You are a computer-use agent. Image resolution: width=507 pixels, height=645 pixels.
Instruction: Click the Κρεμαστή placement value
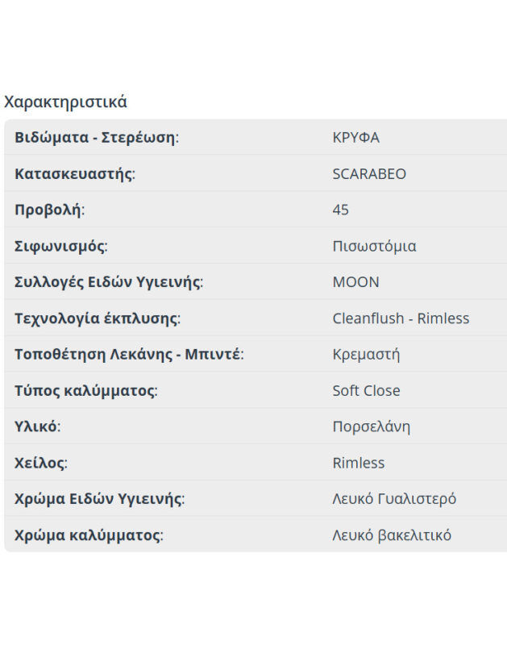[x=366, y=354]
